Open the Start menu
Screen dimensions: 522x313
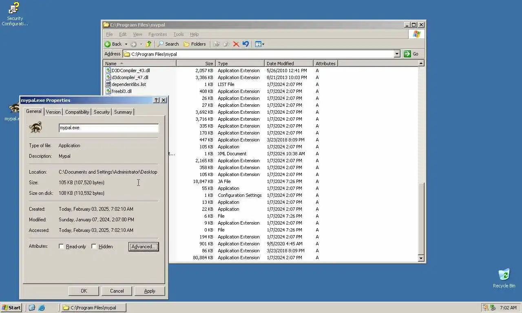point(11,308)
